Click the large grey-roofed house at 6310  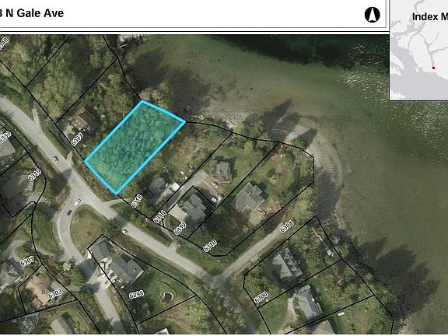[248, 200]
